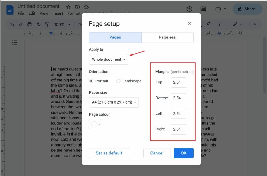
Task: Click the Google Docs home icon
Action: click(x=10, y=10)
